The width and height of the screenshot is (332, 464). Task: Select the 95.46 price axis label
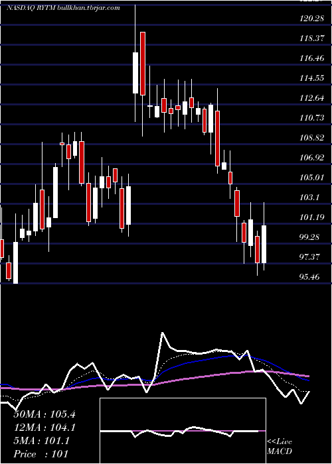(x=310, y=277)
